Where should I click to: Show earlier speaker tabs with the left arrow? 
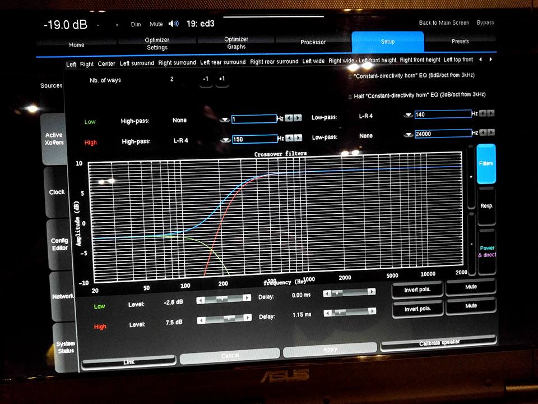click(x=480, y=59)
